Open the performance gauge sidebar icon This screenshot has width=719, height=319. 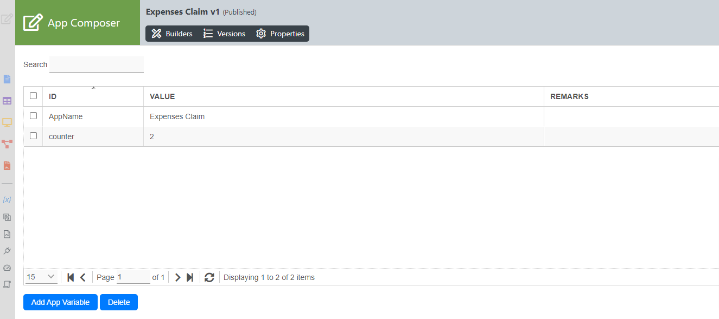tap(7, 268)
